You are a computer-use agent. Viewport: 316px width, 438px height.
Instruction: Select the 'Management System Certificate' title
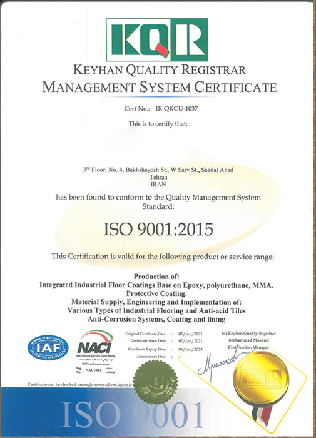coord(160,87)
